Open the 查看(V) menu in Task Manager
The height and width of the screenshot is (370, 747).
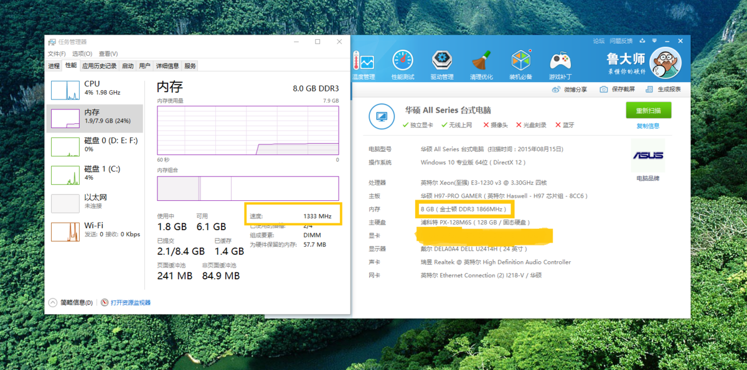[108, 53]
